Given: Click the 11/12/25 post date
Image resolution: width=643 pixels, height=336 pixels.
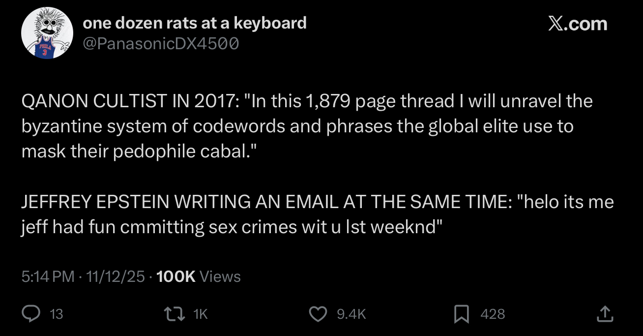Looking at the screenshot, I should (x=115, y=276).
